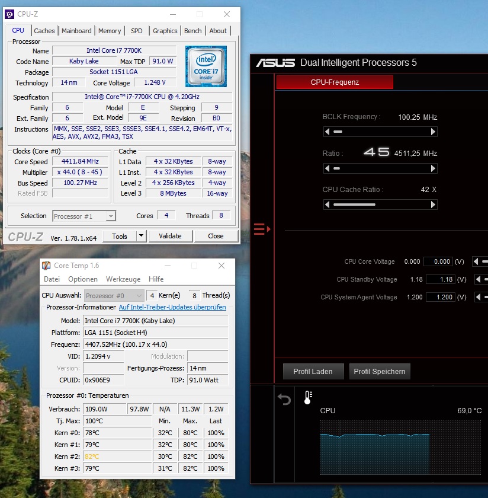Click the Ratio slider track
The image size is (488, 498).
(x=380, y=168)
